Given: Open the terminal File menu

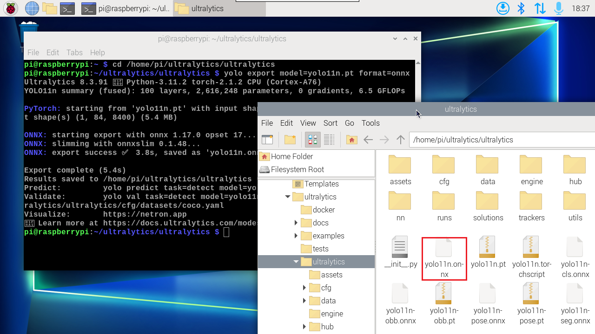Looking at the screenshot, I should coord(33,52).
